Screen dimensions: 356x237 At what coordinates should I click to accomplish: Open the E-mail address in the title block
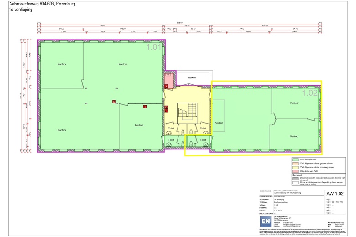pyautogui.click(x=291, y=225)
